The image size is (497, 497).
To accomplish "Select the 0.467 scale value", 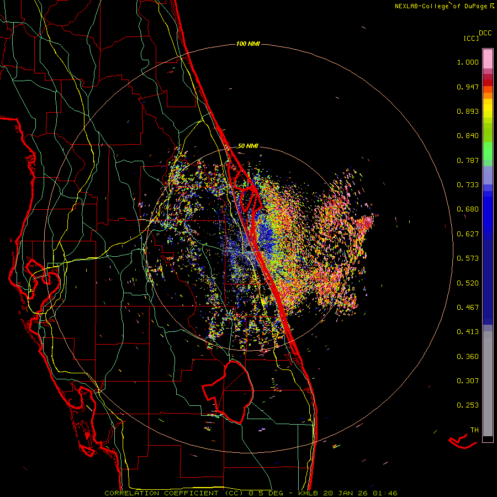I will 468,308.
